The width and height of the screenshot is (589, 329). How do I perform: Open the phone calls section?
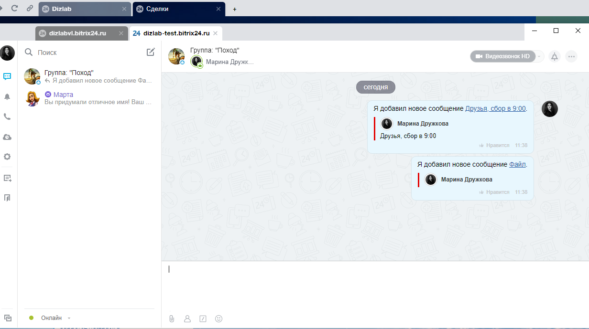[x=7, y=117]
